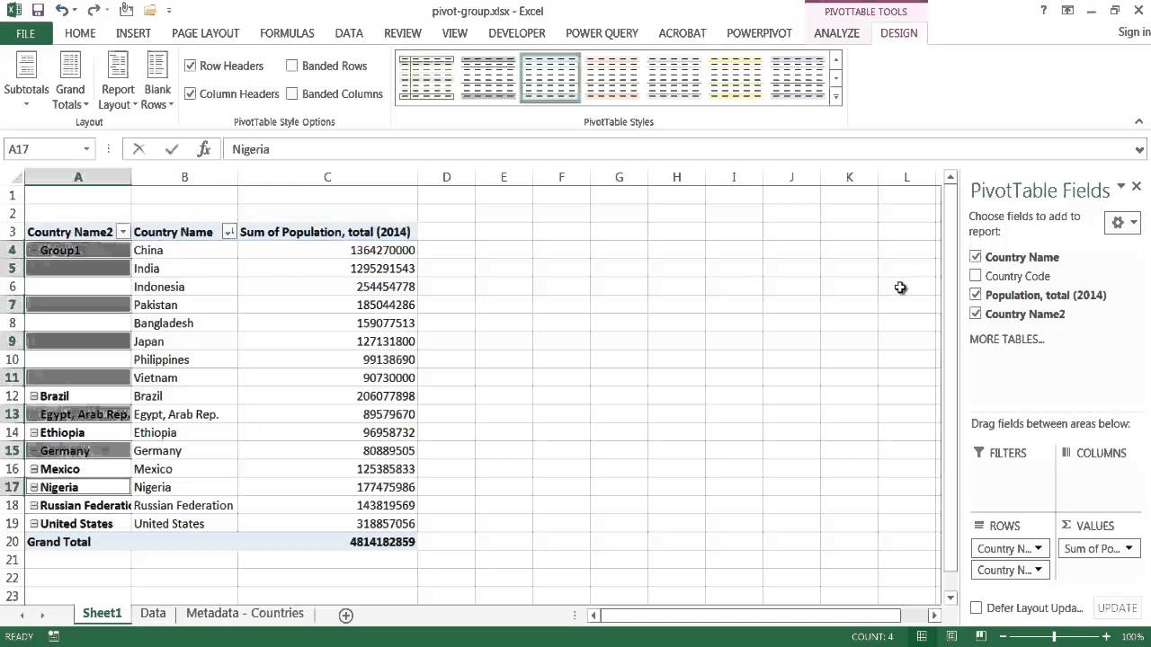Collapse the Brazil group

(34, 396)
